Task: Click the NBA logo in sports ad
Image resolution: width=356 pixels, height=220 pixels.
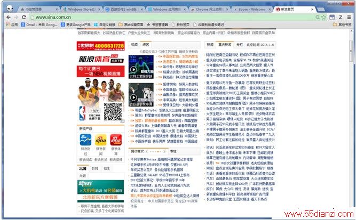Action: click(82, 113)
